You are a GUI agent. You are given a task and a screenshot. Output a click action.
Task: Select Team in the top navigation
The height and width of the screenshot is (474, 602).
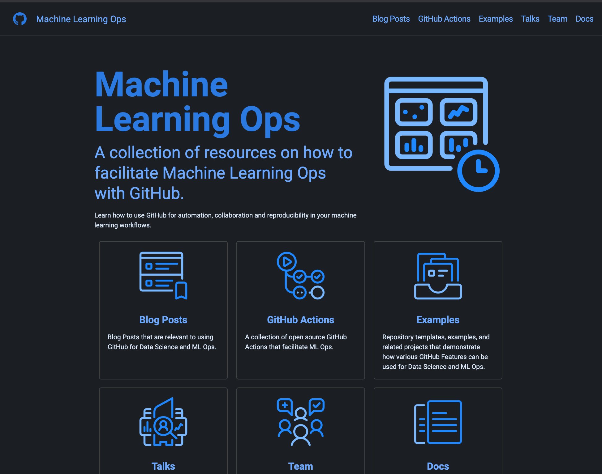557,19
